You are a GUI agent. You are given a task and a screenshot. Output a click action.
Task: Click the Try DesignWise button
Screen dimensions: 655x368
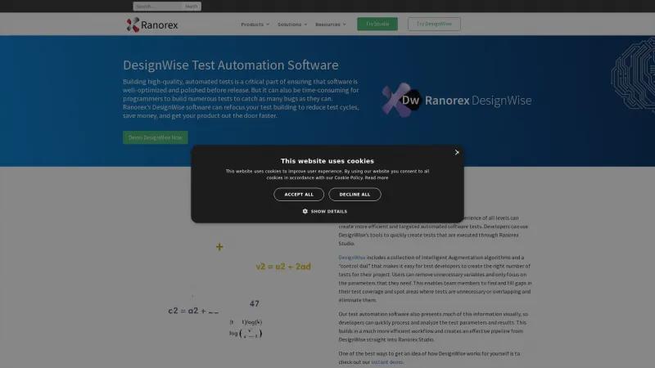point(434,24)
